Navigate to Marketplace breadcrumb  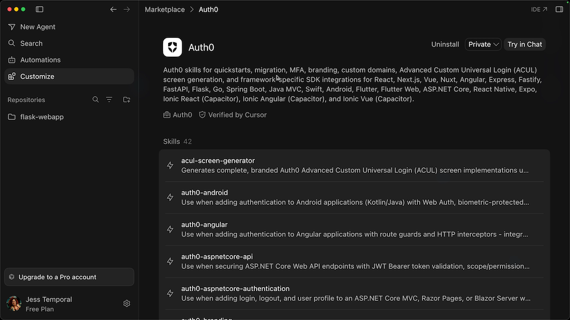[x=165, y=9]
